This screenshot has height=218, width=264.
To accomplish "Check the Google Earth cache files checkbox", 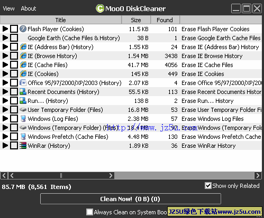I will coord(14,38).
